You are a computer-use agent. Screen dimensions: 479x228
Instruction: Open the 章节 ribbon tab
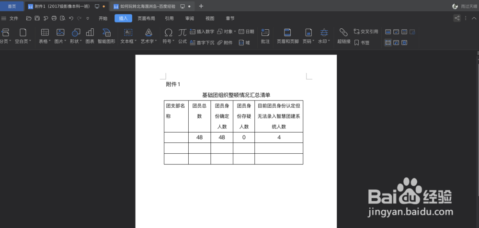coord(230,18)
